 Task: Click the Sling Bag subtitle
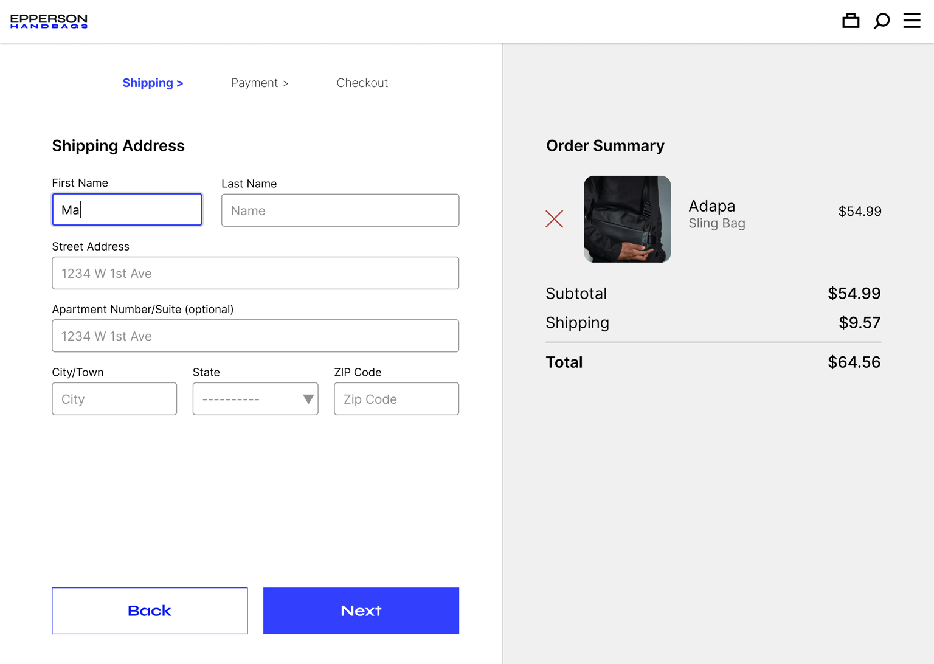click(x=716, y=223)
